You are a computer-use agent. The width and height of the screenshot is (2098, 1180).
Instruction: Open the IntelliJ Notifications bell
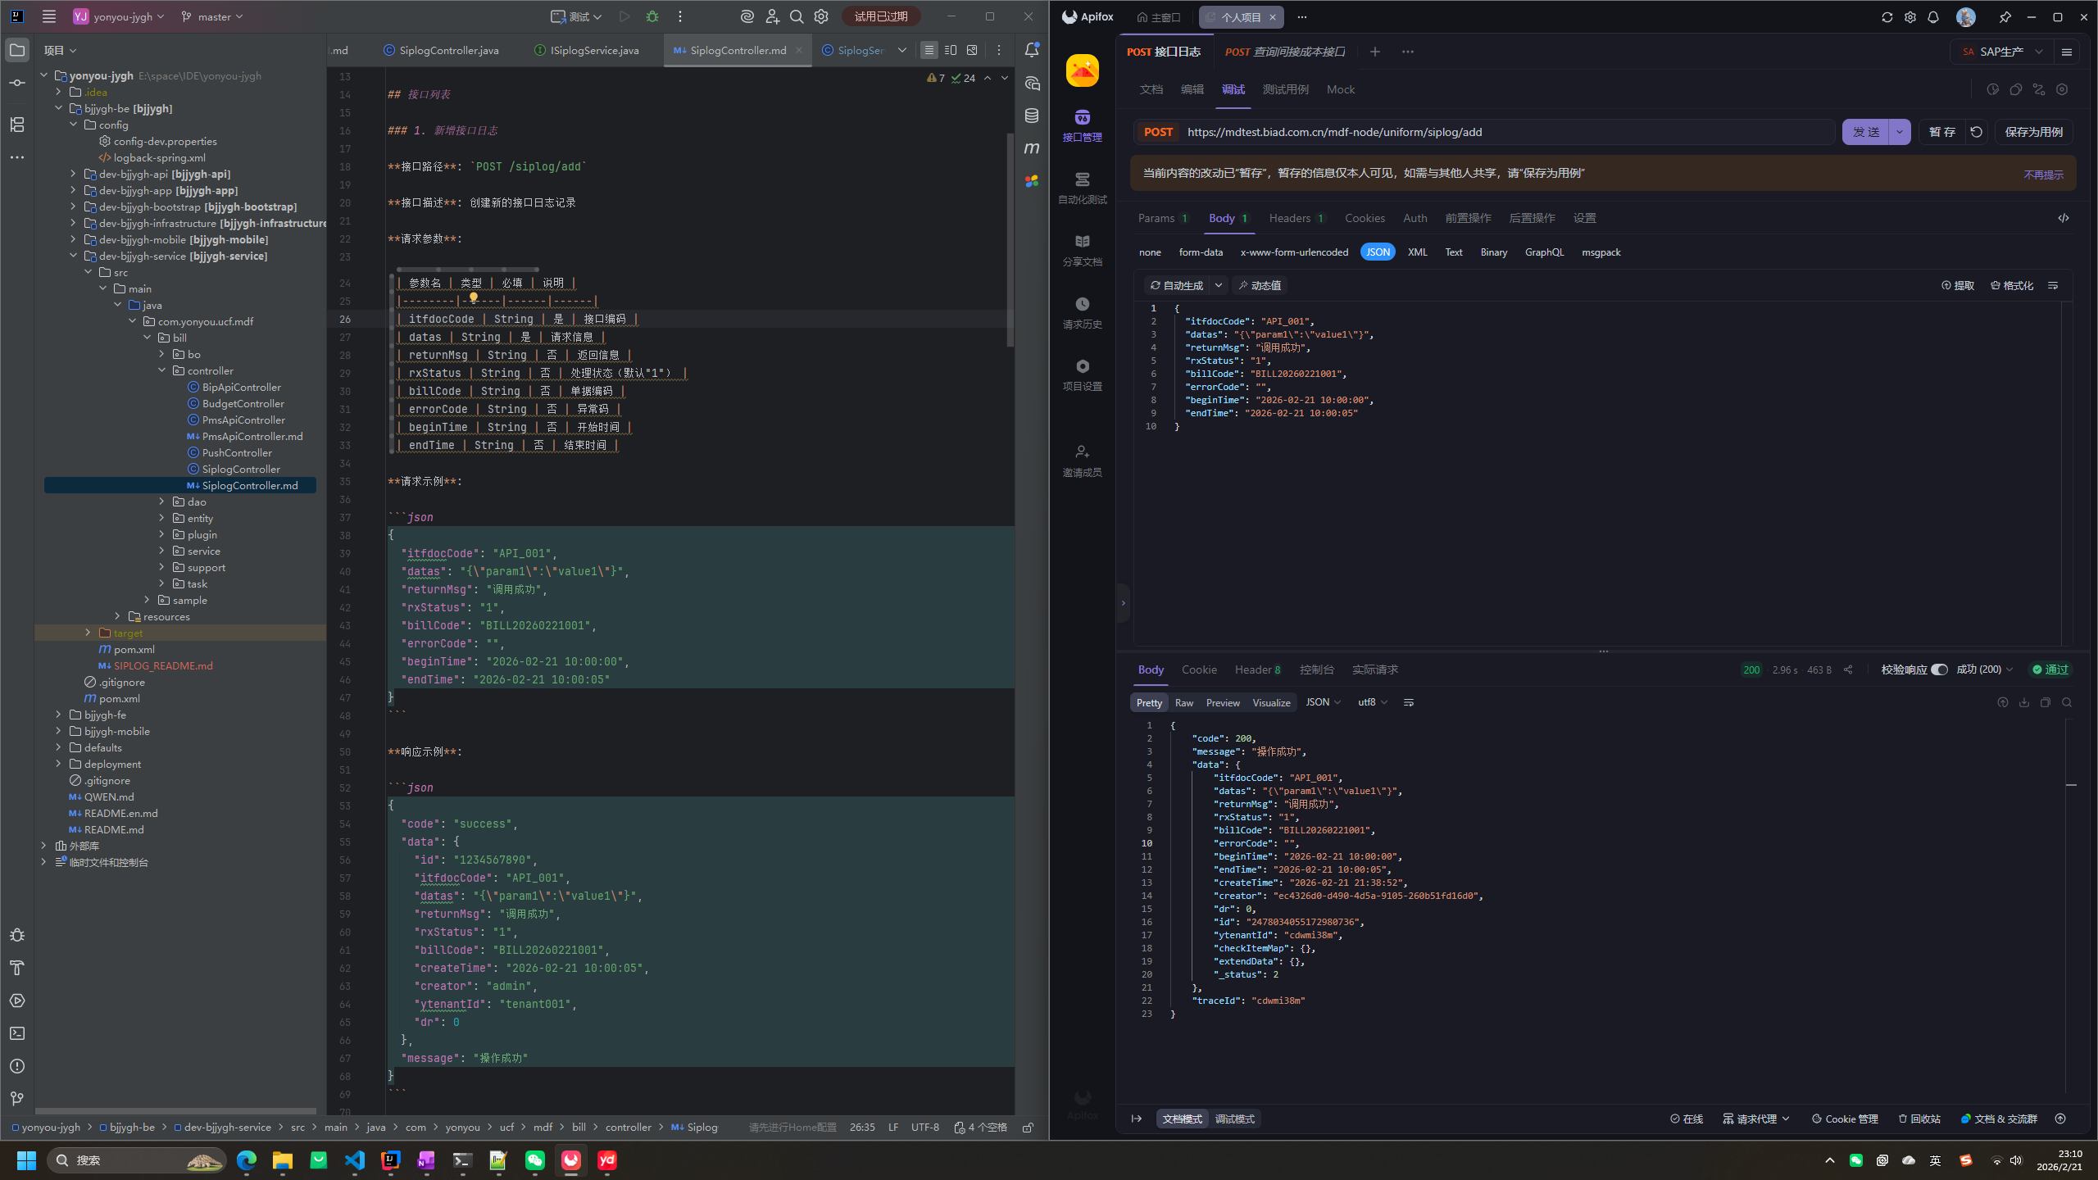(1032, 51)
